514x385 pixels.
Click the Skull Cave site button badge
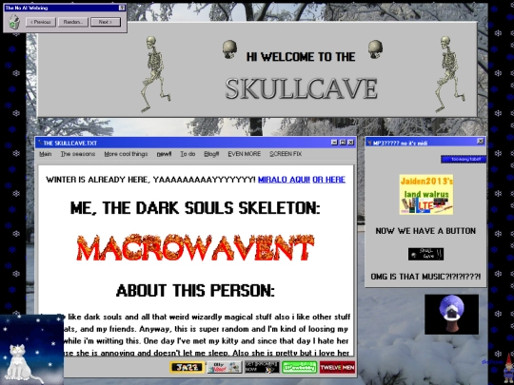click(x=425, y=254)
